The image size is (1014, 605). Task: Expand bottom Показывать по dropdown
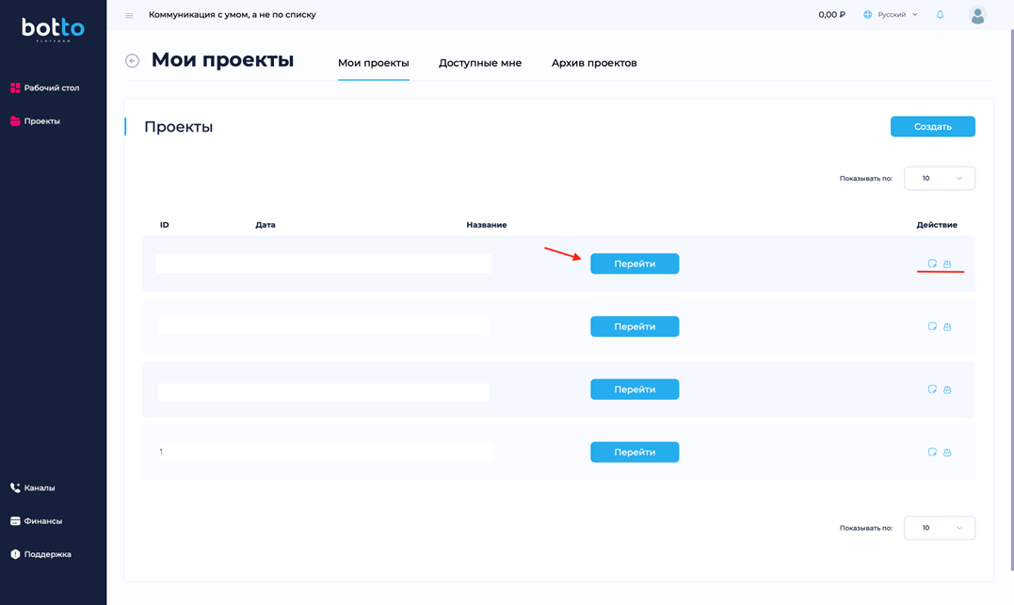pyautogui.click(x=939, y=528)
